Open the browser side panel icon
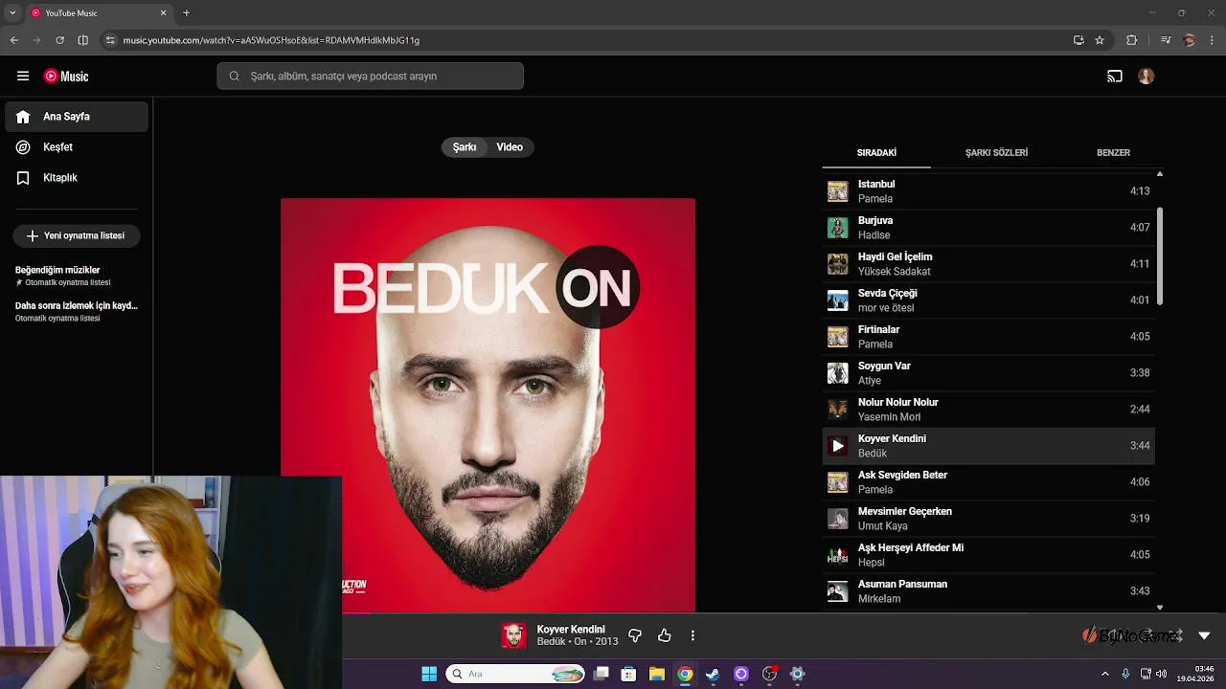Viewport: 1226px width, 689px height. click(83, 40)
